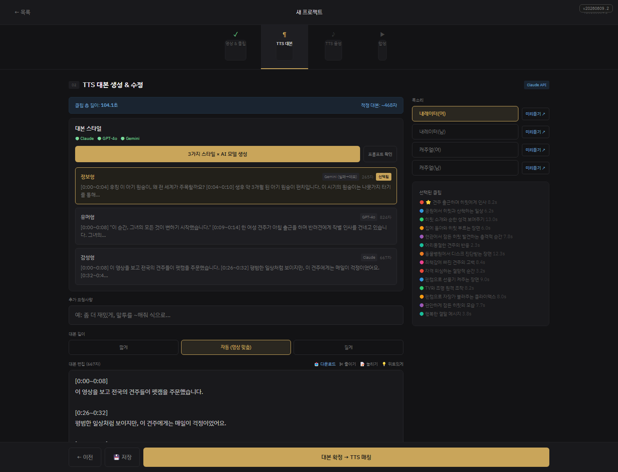This screenshot has width=618, height=472.
Task: Click the floppy disk icon in 저장
Action: pyautogui.click(x=116, y=457)
